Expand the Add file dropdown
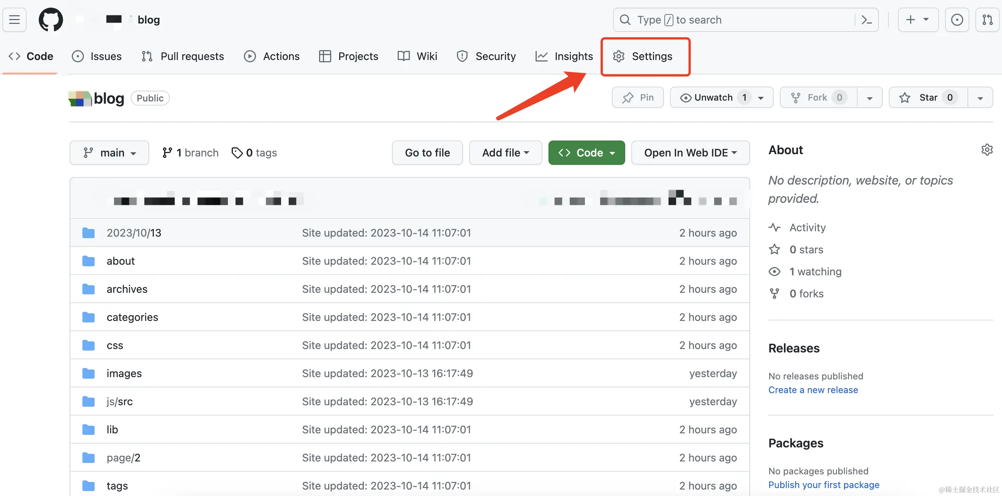The width and height of the screenshot is (1002, 496). (505, 153)
